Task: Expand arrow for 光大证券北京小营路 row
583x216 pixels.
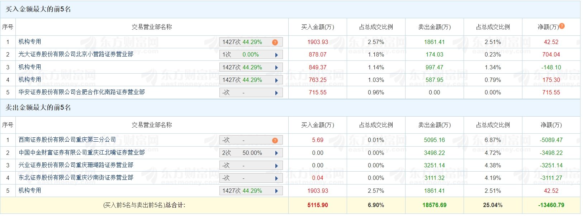Action: (x=276, y=55)
